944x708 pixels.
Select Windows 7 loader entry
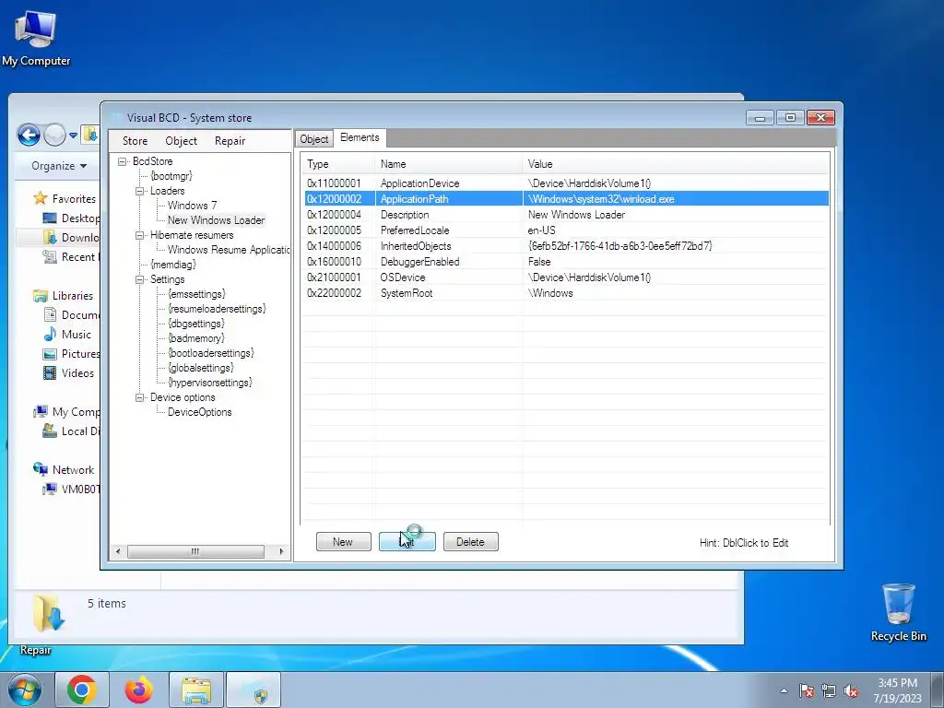pyautogui.click(x=192, y=206)
